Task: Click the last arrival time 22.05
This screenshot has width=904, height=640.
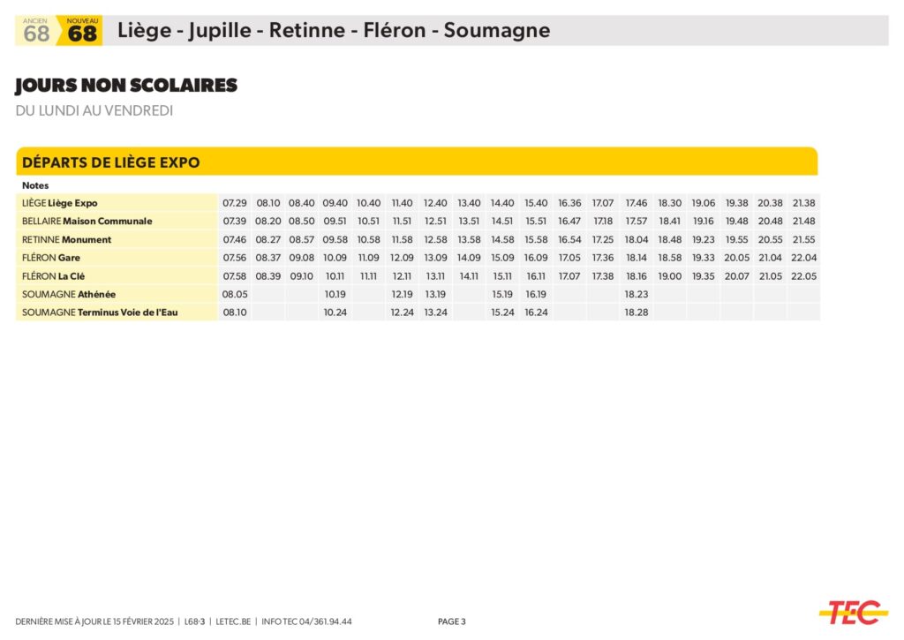Action: pos(803,276)
